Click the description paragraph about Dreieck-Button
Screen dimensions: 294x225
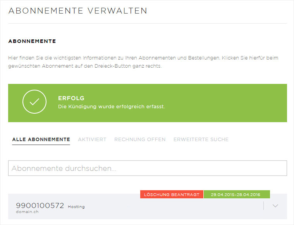pyautogui.click(x=143, y=62)
